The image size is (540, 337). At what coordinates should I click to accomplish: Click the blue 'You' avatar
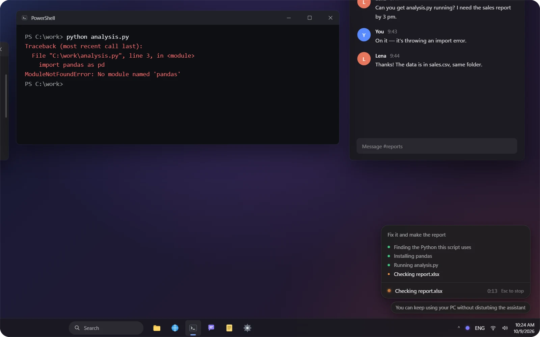pos(364,35)
